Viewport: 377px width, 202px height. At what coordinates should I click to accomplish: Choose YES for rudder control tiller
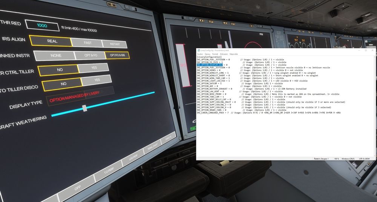(93, 68)
